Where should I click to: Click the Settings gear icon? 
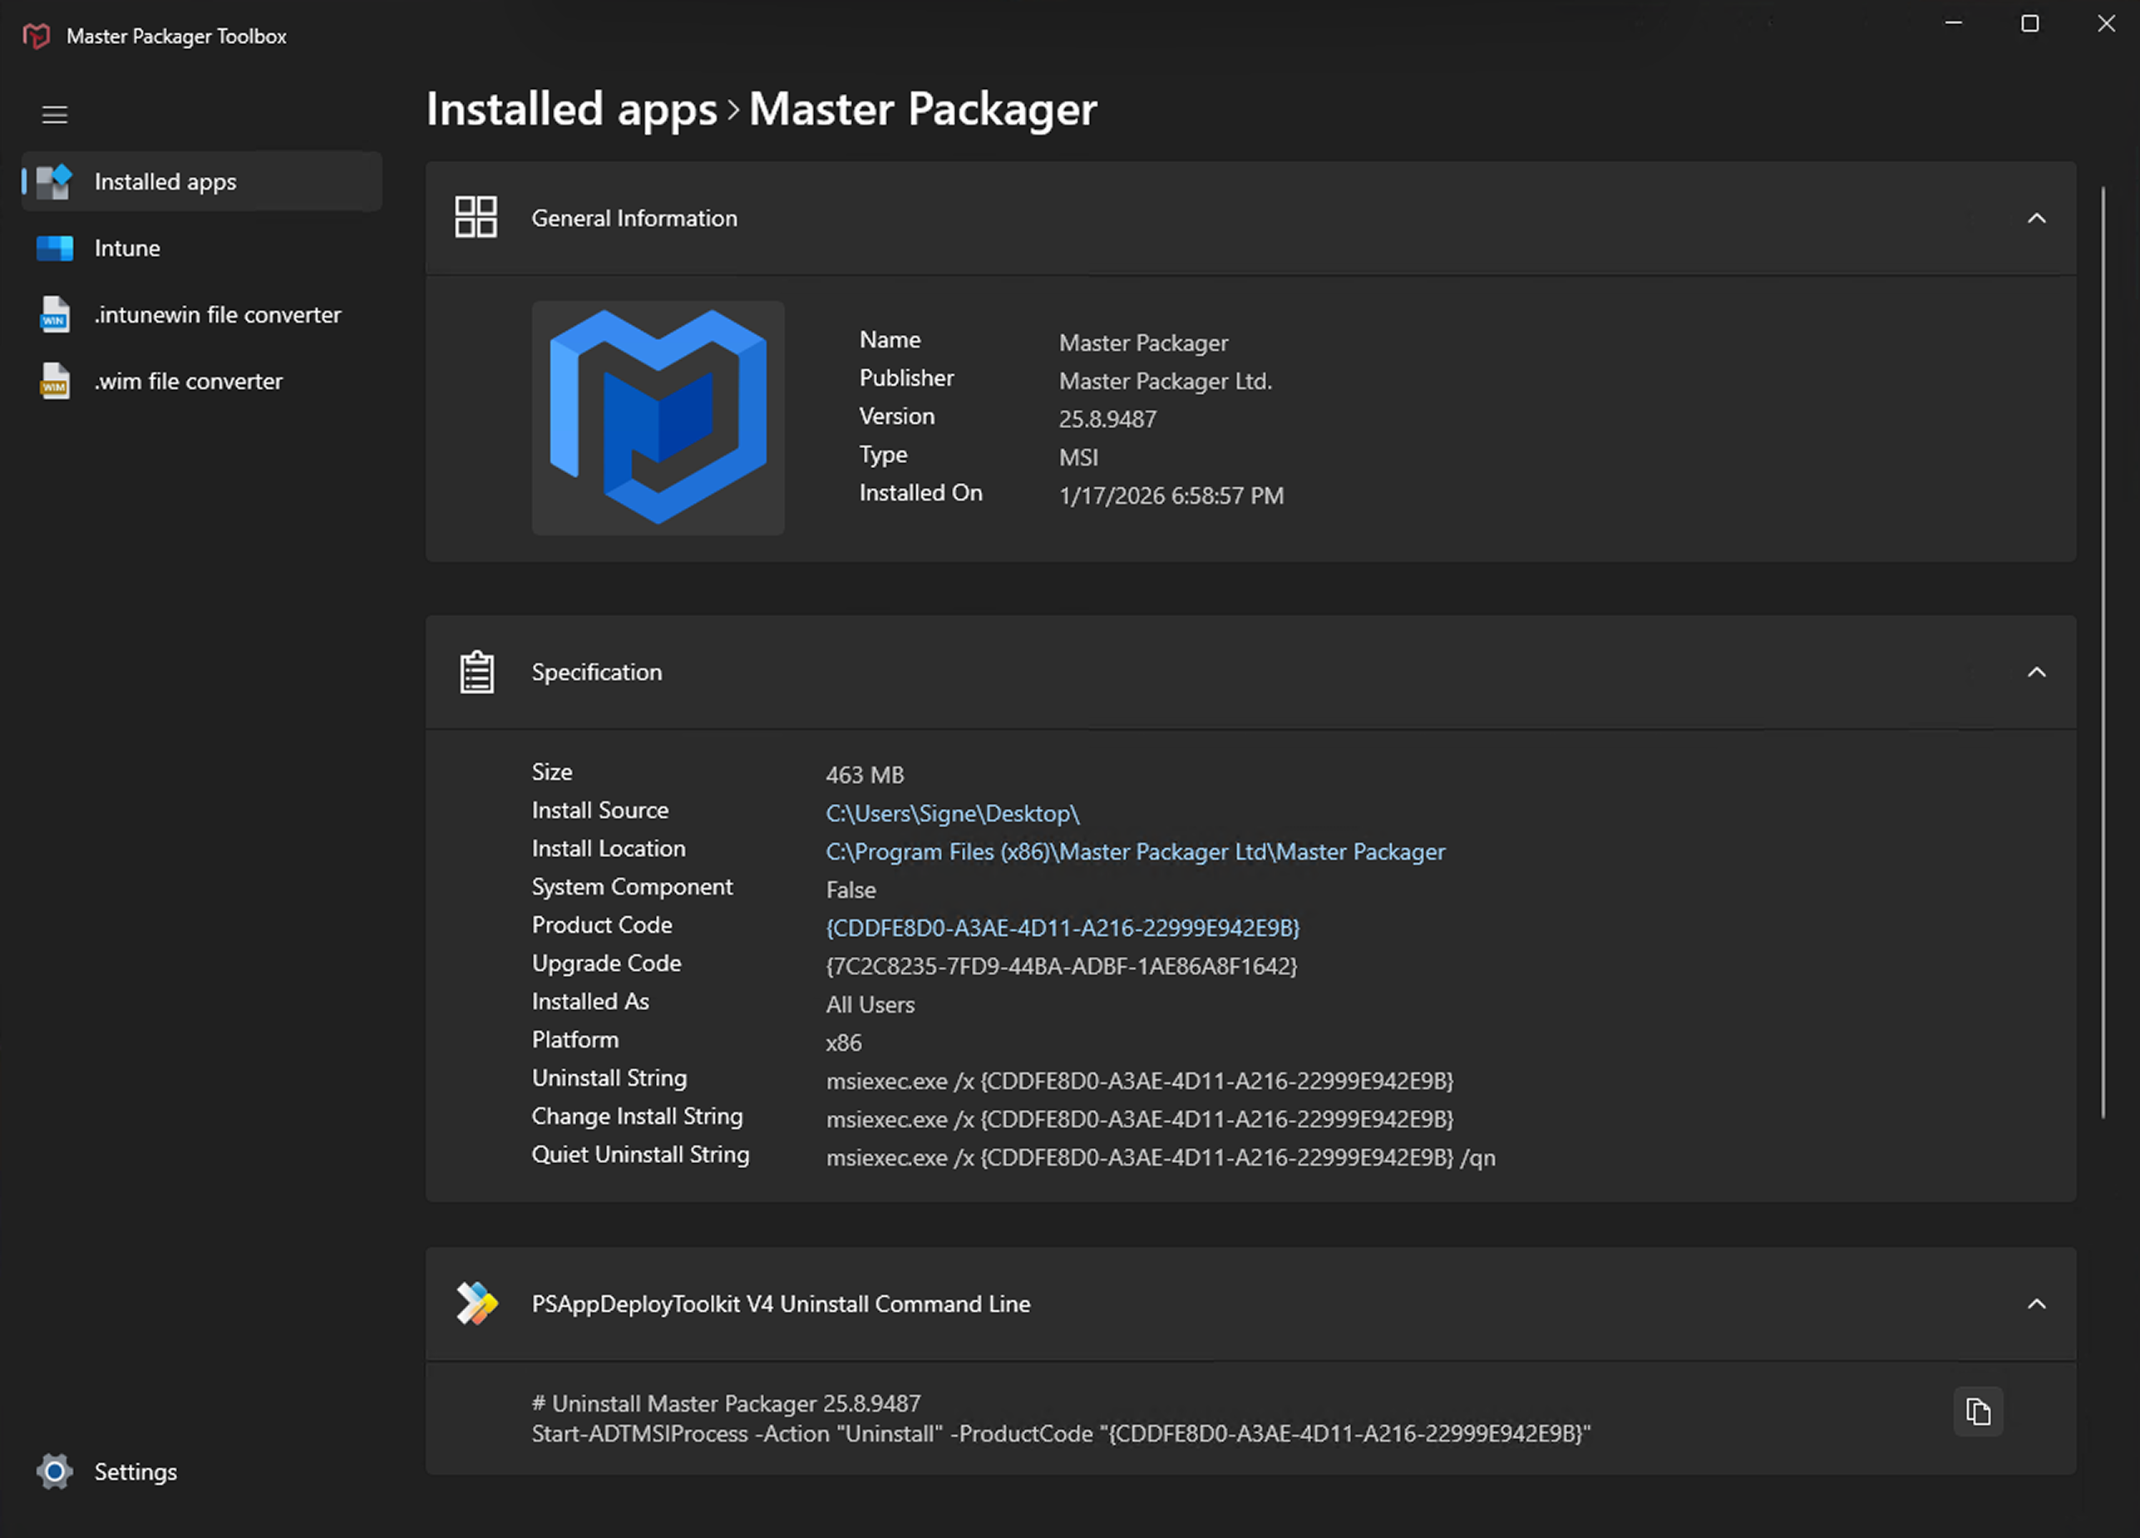(55, 1471)
